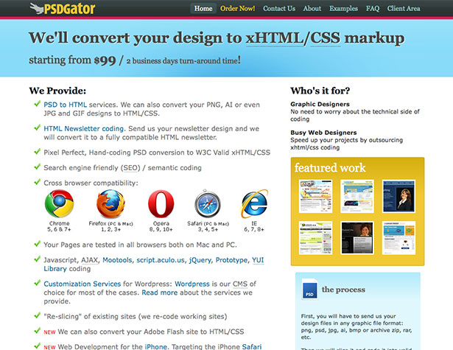Click the Firefox browser icon
The height and width of the screenshot is (350, 453).
point(110,203)
